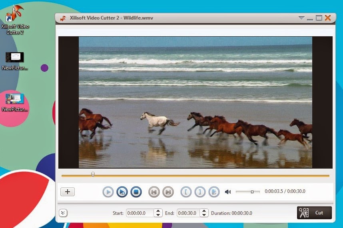
Task: Maximize the Xilisoft Video Cutter window
Action: pos(319,18)
